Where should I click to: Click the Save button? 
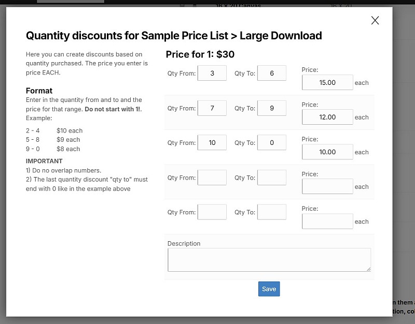(269, 289)
